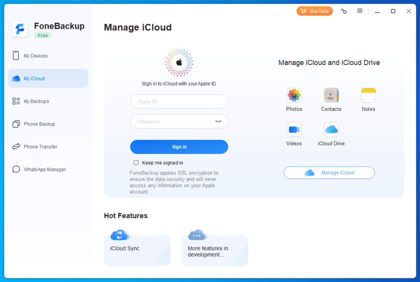Switch to Phone Transfer section
420x282 pixels.
(x=48, y=147)
